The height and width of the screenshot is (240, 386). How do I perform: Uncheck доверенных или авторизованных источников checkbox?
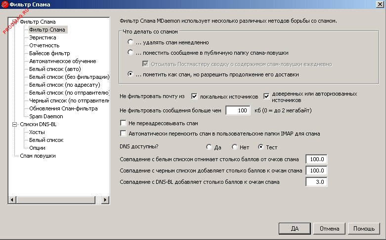tap(267, 96)
